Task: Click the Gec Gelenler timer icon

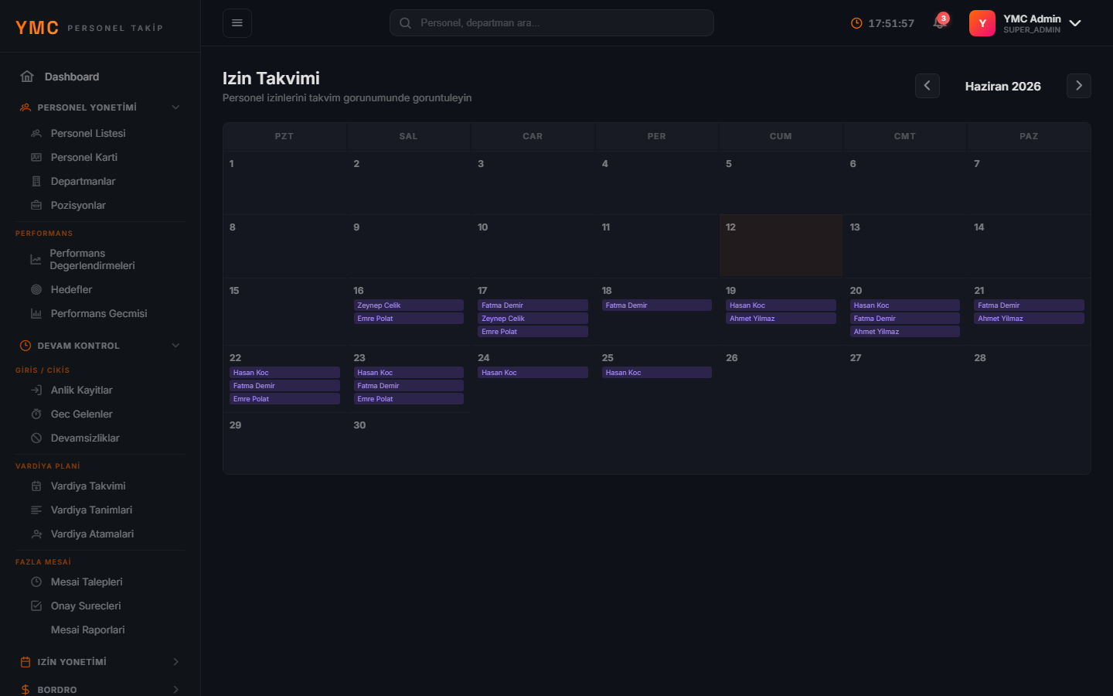Action: tap(36, 414)
